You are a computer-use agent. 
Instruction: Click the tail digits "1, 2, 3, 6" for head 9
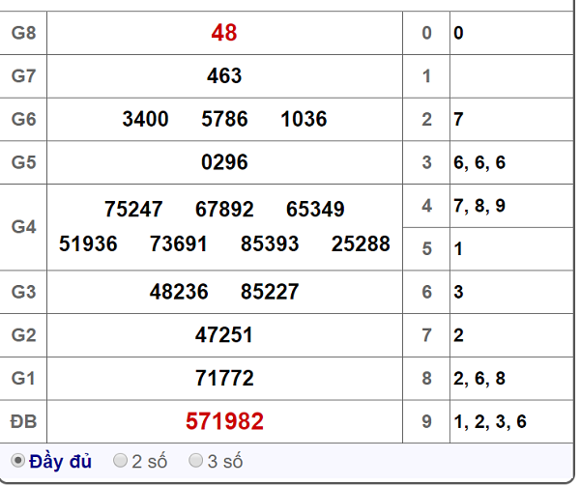click(x=490, y=421)
